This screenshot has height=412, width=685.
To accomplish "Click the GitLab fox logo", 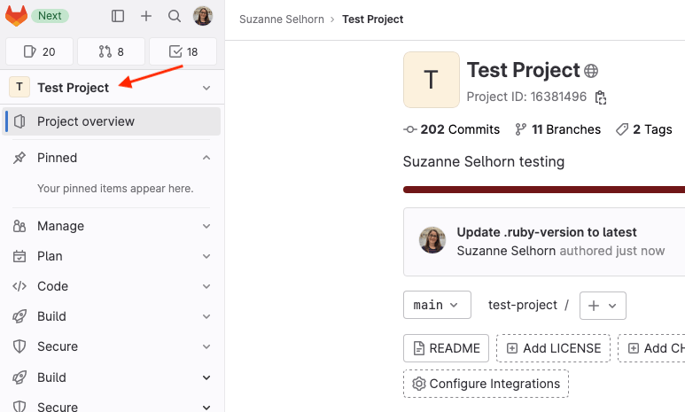I will point(16,16).
